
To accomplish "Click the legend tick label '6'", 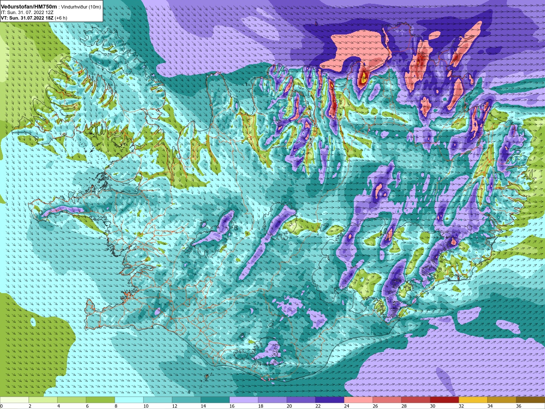I will [x=86, y=406].
